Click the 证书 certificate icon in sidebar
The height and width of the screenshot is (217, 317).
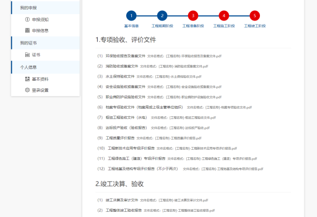click(x=27, y=55)
